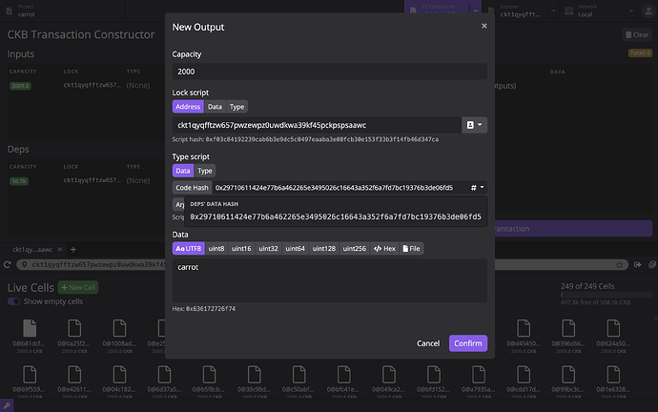This screenshot has width=658, height=412.
Task: Open the user account icon
Action: (x=648, y=11)
